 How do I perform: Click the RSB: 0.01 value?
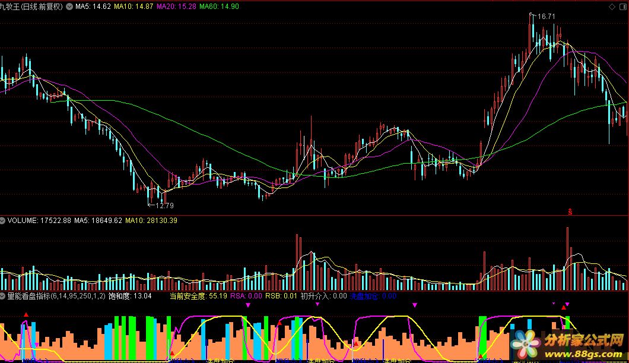click(x=281, y=296)
